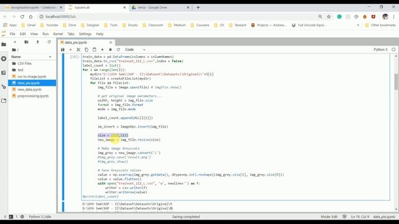Select preprocessing.ipynb file
The width and height of the screenshot is (399, 224).
tap(32, 96)
